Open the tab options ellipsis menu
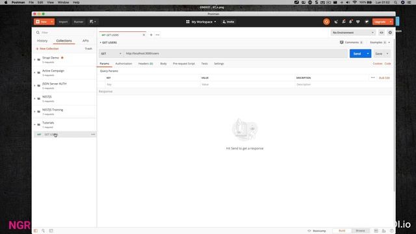Viewport: 416px width, 234px height. (x=157, y=34)
